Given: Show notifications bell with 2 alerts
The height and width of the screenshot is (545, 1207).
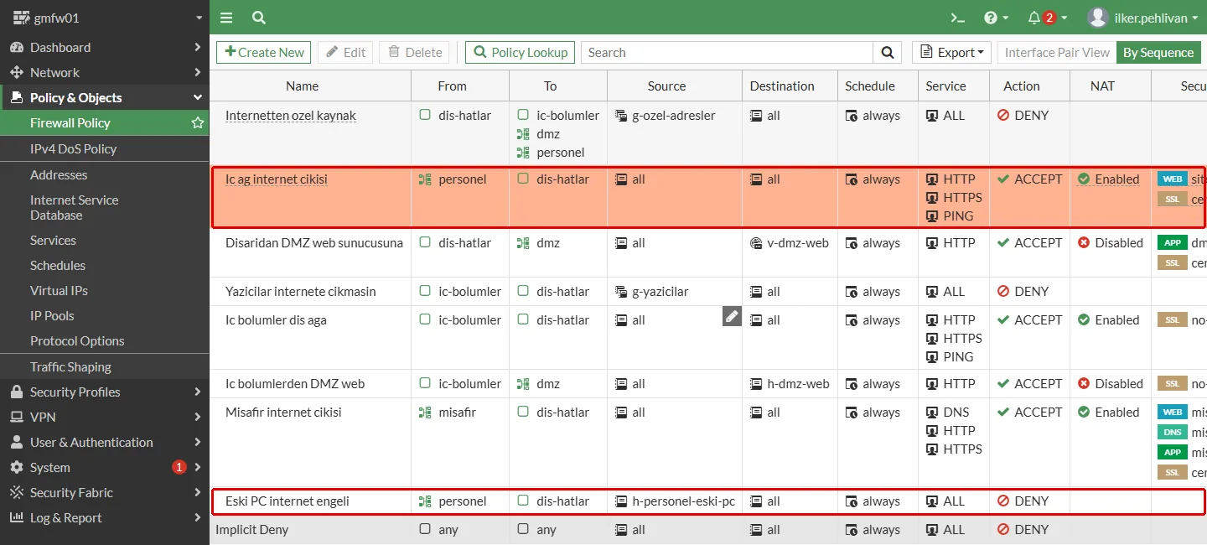Looking at the screenshot, I should pyautogui.click(x=1047, y=18).
